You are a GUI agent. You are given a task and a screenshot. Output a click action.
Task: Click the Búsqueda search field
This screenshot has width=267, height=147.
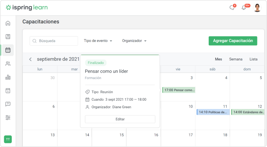[x=54, y=41]
